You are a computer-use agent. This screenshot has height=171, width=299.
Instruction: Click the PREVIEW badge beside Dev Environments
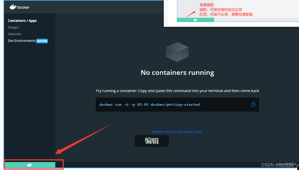pyautogui.click(x=42, y=41)
